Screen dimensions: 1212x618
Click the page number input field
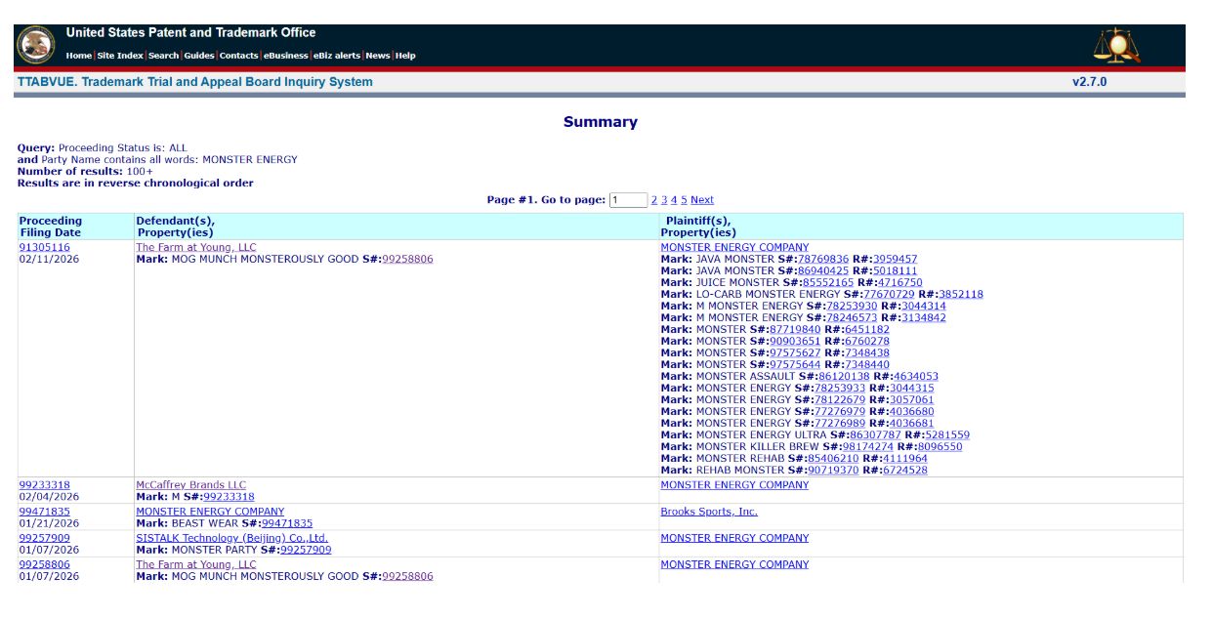[628, 200]
